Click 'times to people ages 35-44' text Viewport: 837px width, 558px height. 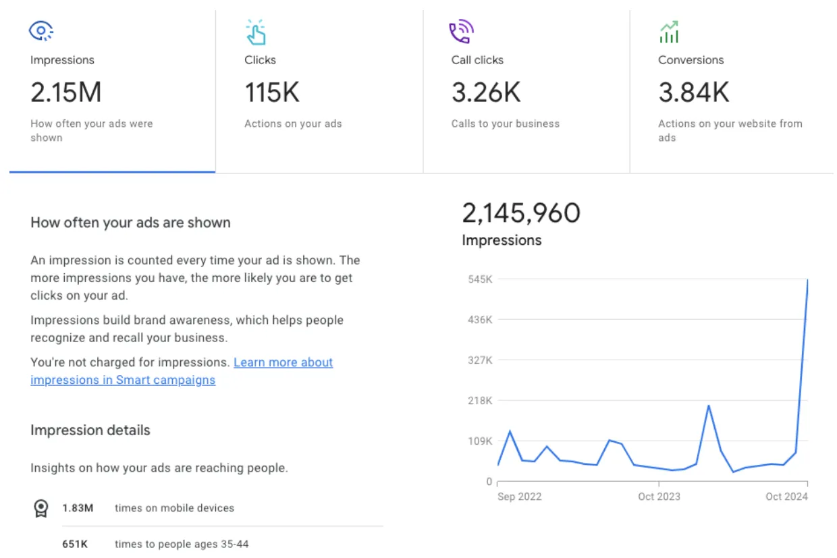[182, 544]
